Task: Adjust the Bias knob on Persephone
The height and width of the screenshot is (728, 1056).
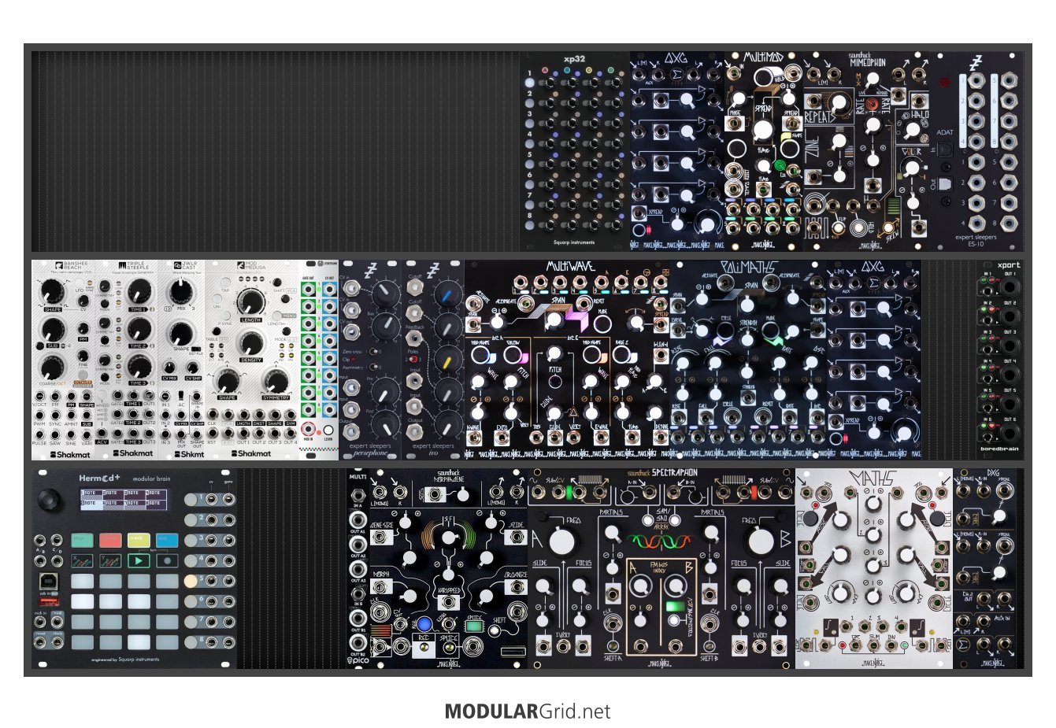Action: [x=386, y=327]
